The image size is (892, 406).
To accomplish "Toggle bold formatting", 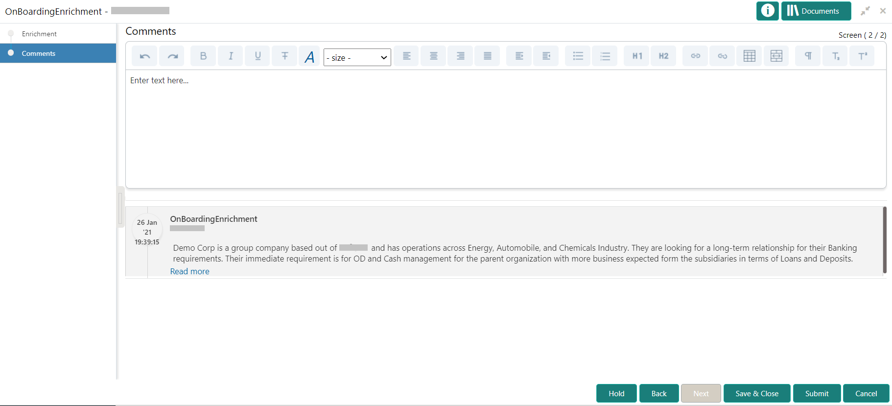I will (x=203, y=56).
